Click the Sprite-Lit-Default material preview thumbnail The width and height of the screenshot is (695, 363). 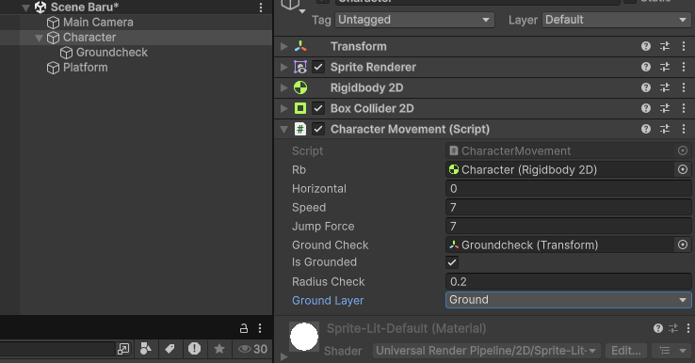pyautogui.click(x=304, y=337)
